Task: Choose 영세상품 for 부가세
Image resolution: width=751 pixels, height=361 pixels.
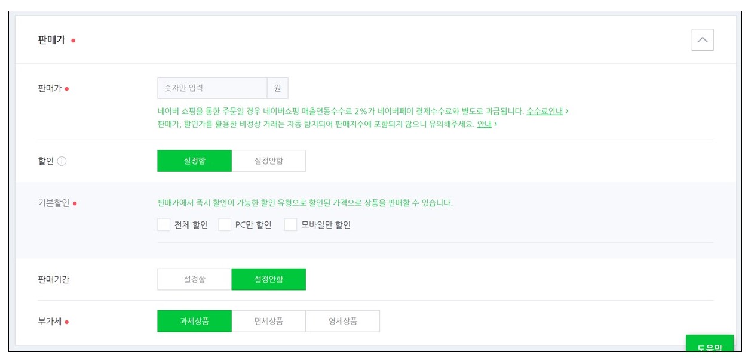Action: click(343, 321)
